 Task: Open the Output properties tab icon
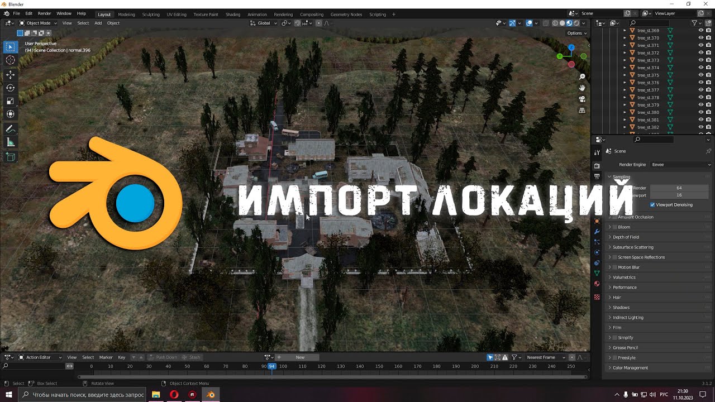(597, 176)
